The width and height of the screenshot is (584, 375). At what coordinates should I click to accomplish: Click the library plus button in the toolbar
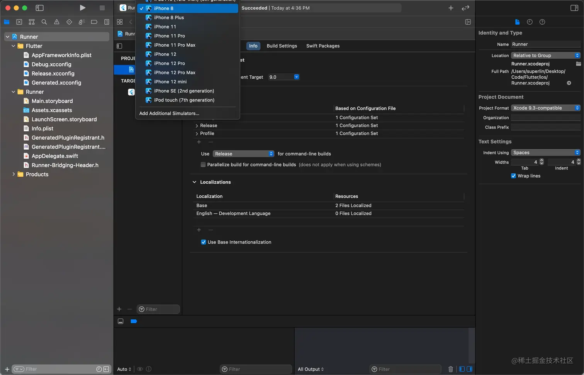tap(451, 8)
